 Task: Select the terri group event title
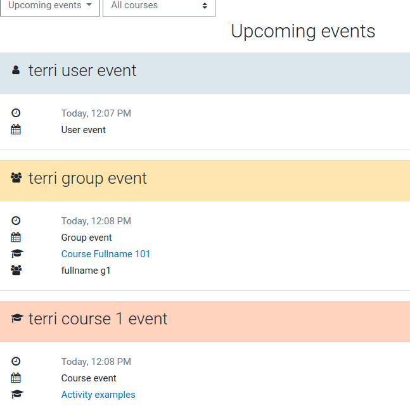87,178
